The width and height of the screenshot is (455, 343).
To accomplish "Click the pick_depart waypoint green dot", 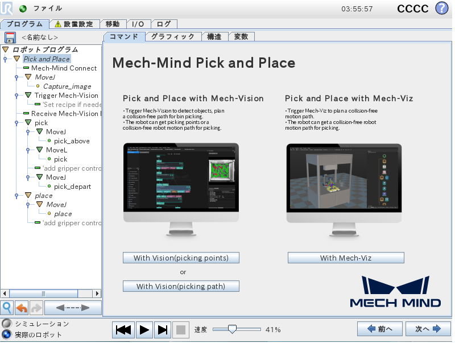I will coord(49,187).
